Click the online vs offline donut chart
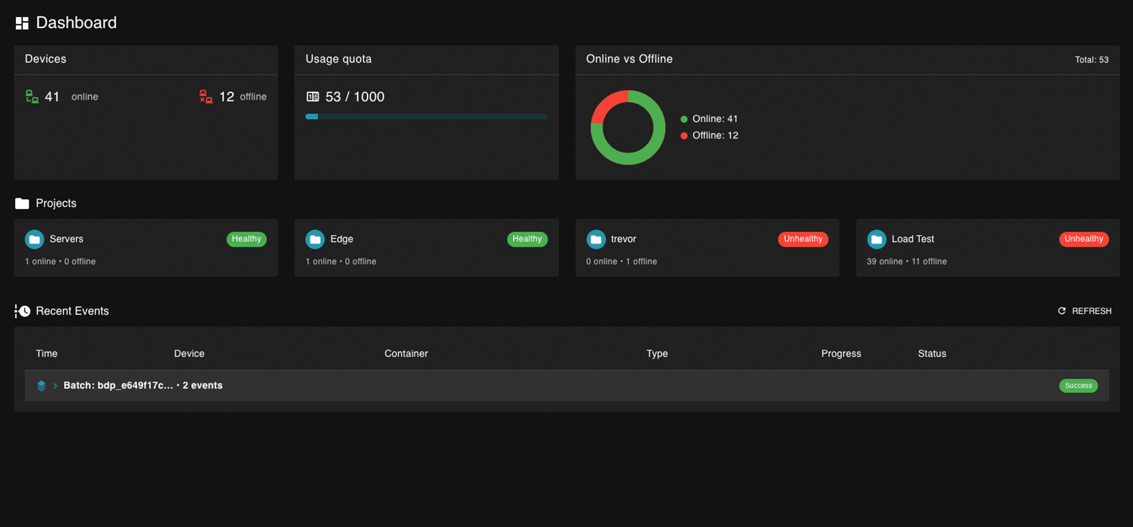 click(628, 128)
